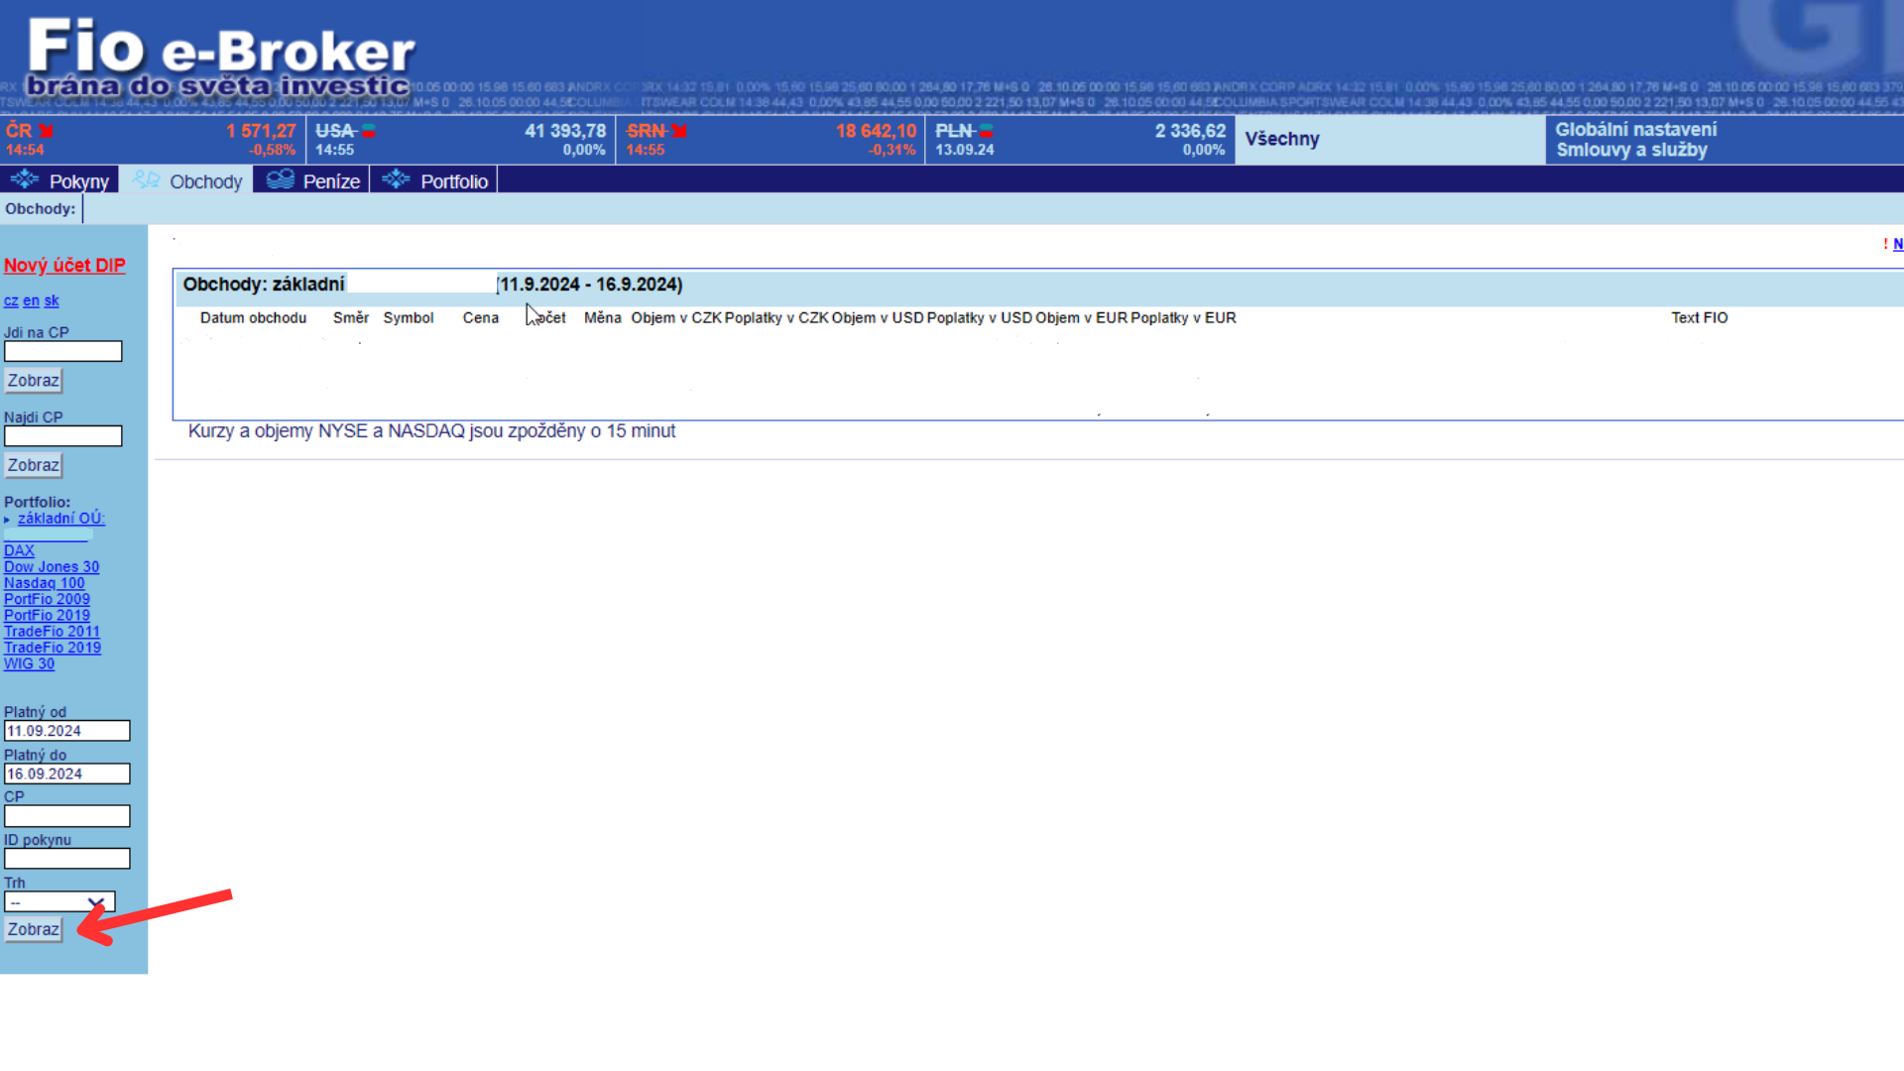
Task: Click the USA market status icon
Action: (x=368, y=131)
